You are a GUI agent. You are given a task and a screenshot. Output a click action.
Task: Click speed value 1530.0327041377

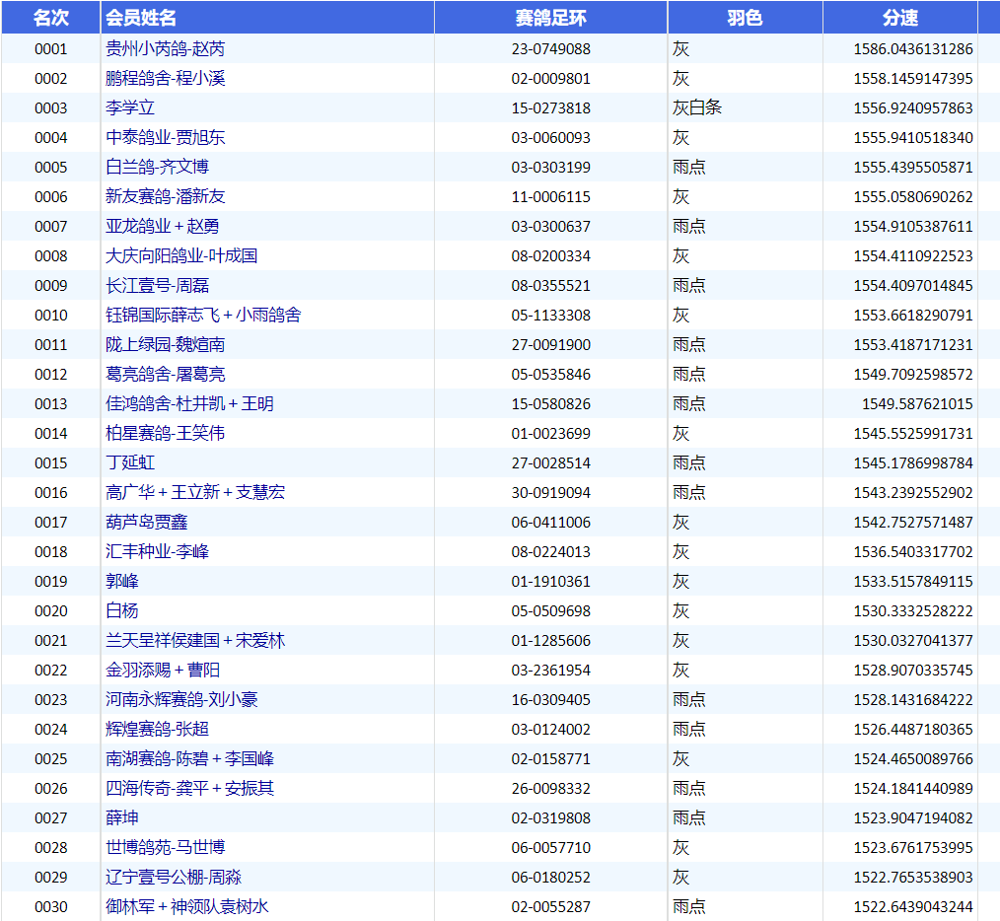913,640
